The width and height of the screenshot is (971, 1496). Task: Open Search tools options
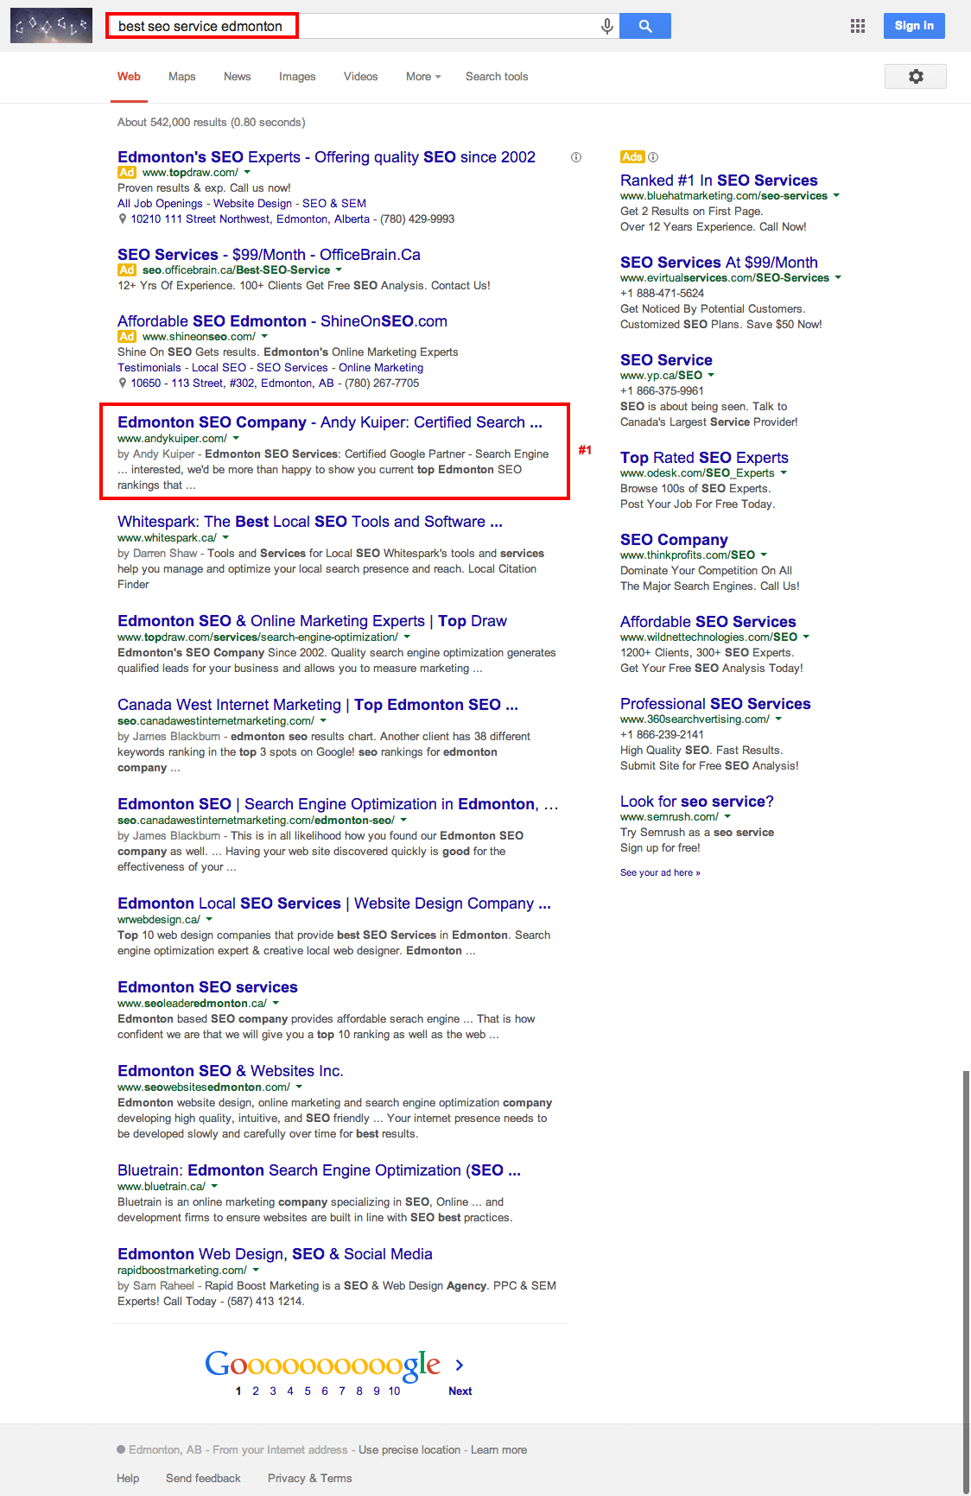pyautogui.click(x=497, y=77)
